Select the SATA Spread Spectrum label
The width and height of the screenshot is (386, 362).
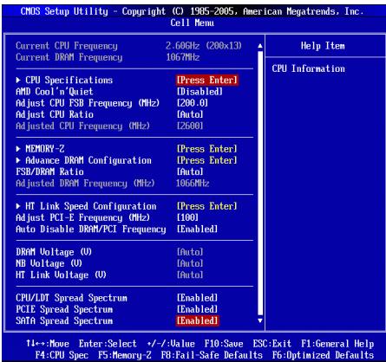(64, 320)
